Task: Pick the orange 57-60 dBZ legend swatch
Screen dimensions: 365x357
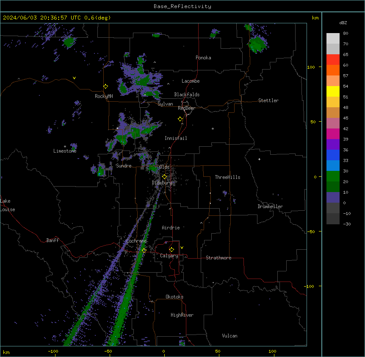Action: pos(333,70)
